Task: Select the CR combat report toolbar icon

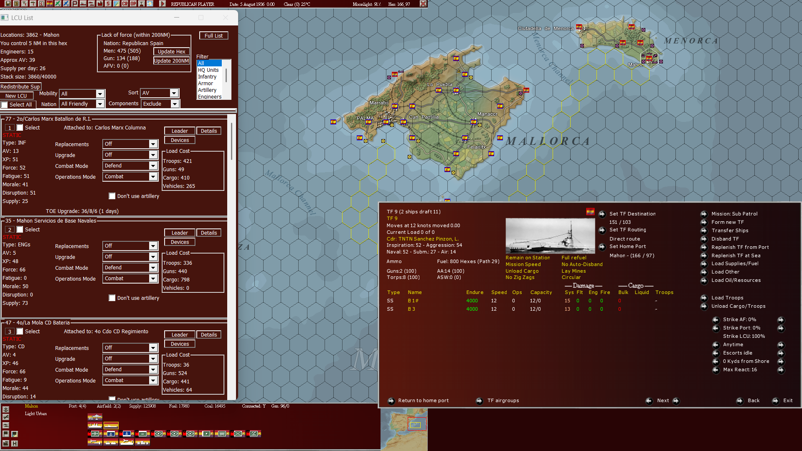Action: click(124, 4)
